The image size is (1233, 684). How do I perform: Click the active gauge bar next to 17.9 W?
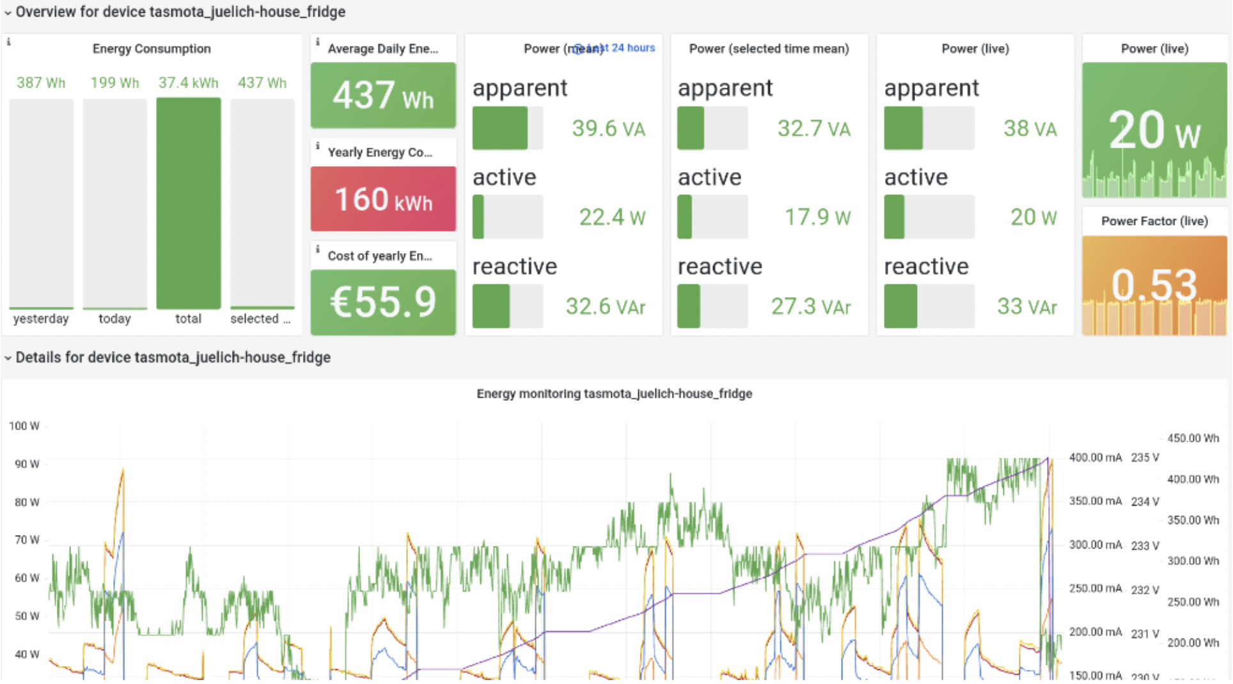pyautogui.click(x=712, y=217)
